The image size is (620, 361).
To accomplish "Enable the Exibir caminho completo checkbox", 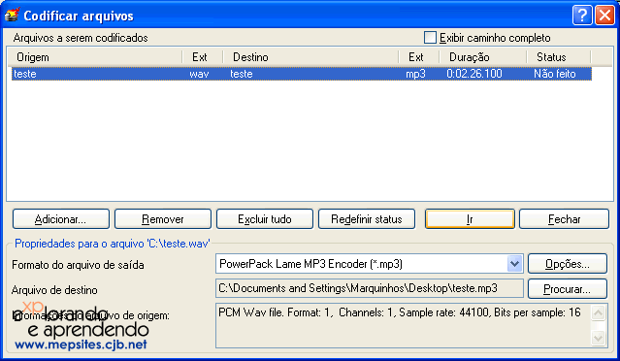I will click(430, 38).
